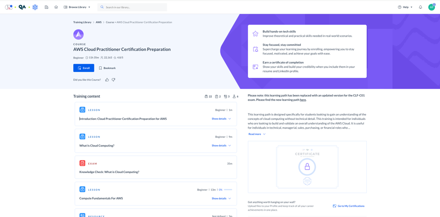The height and width of the screenshot is (217, 440).
Task: Expand description with Read more
Action: coord(257,134)
